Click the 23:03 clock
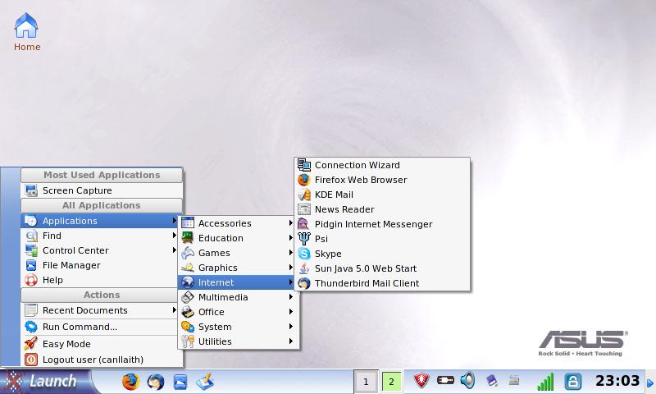656x394 pixels. tap(617, 381)
